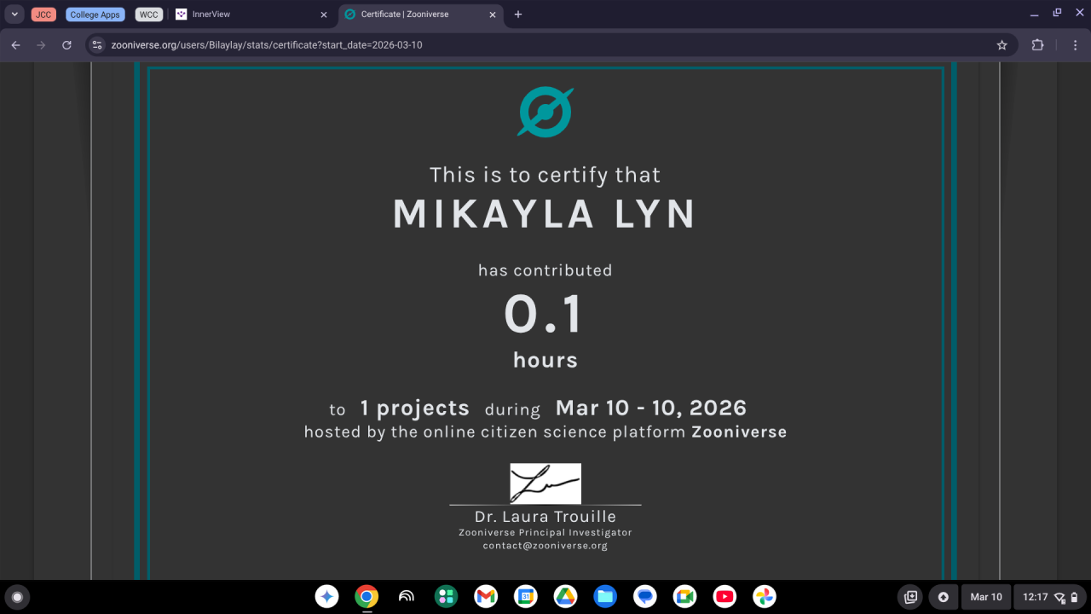Click the date range Mar 10 - 10, 2026
1091x614 pixels.
click(x=651, y=408)
